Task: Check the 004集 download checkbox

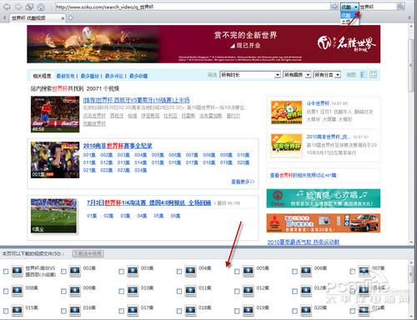Action: [179, 272]
